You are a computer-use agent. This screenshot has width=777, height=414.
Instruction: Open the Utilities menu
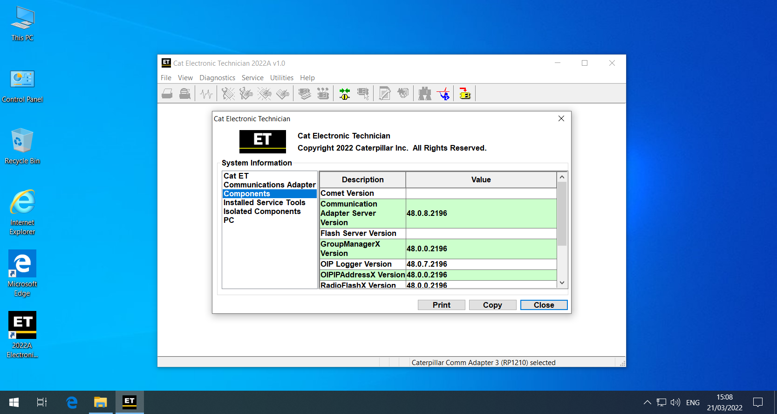(x=282, y=78)
